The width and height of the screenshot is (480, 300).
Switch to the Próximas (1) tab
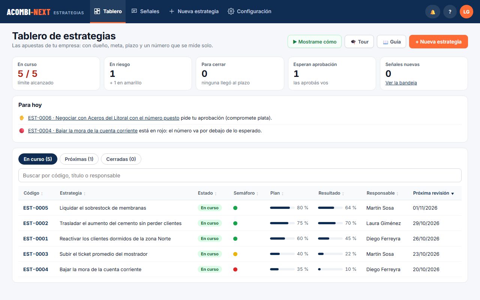click(x=79, y=159)
